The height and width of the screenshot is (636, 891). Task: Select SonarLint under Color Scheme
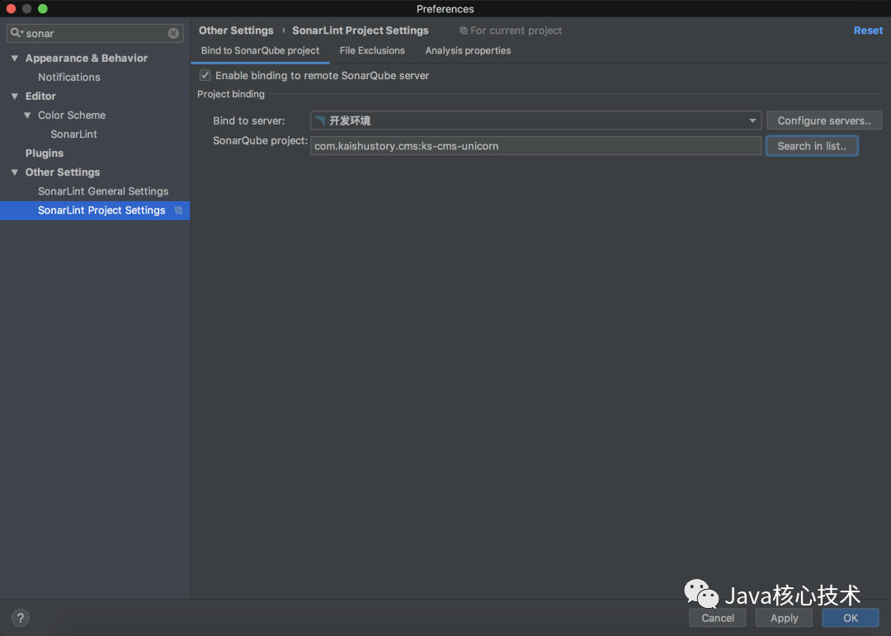(74, 134)
